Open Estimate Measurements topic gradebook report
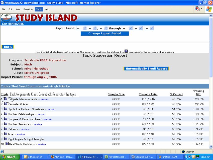Viewport: 213px width, 160px height. [x=22, y=99]
